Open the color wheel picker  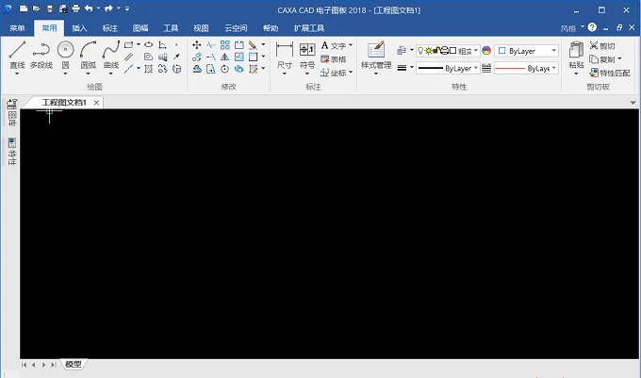pos(486,51)
